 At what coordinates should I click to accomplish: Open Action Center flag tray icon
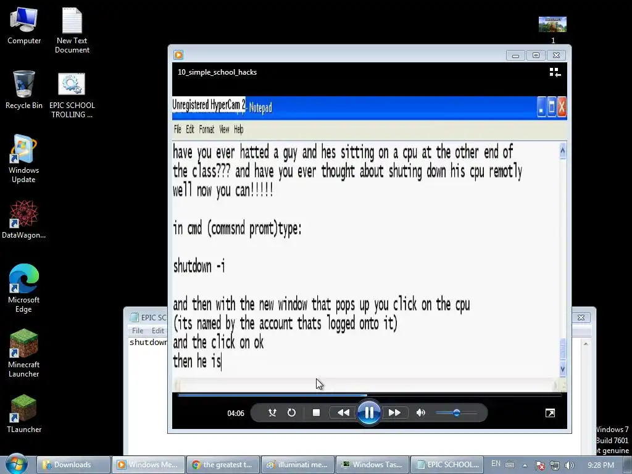[539, 465]
